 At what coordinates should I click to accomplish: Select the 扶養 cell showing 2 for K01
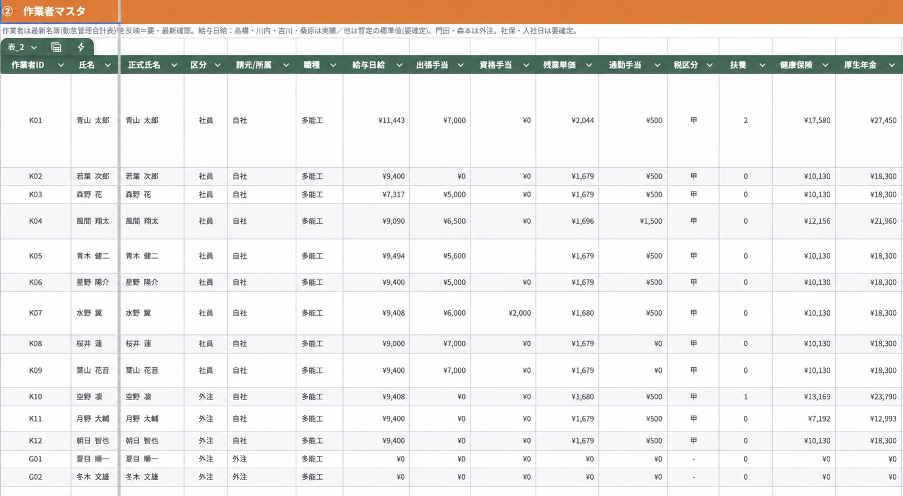pyautogui.click(x=746, y=120)
